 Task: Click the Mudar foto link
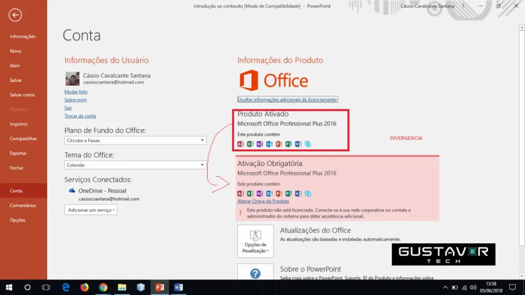76,92
